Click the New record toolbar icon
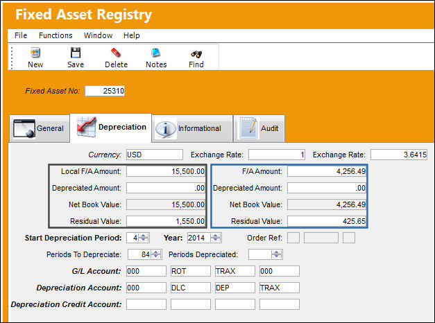The height and width of the screenshot is (323, 435). click(x=35, y=53)
